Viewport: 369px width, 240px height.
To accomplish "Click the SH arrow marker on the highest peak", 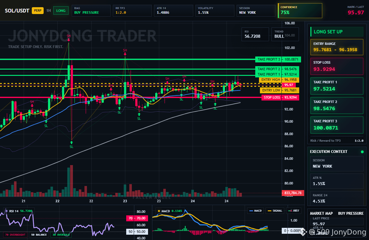I will point(69,40).
